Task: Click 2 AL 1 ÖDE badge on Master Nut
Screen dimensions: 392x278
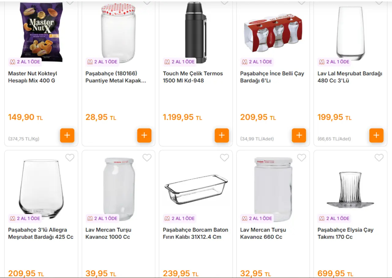Action: point(25,62)
